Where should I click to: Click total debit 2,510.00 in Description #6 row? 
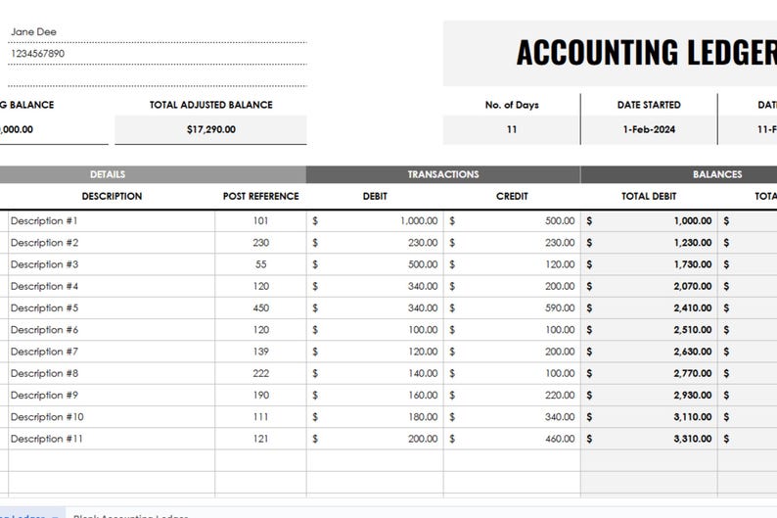pyautogui.click(x=649, y=330)
